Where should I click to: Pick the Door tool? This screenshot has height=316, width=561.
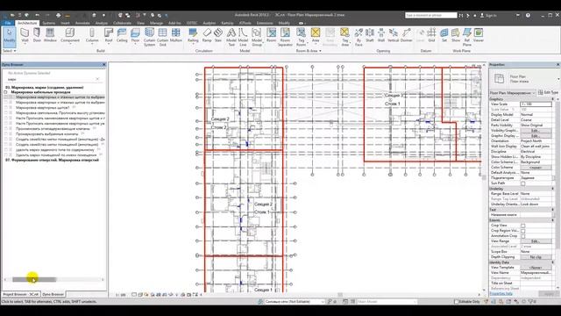(x=37, y=36)
